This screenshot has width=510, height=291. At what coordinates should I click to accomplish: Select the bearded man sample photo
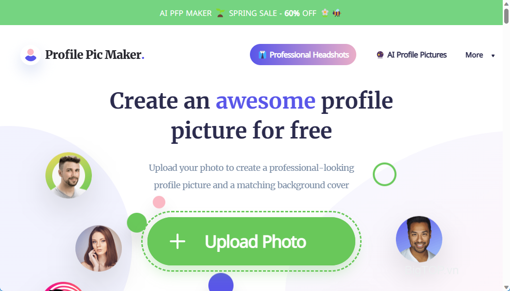(x=69, y=175)
